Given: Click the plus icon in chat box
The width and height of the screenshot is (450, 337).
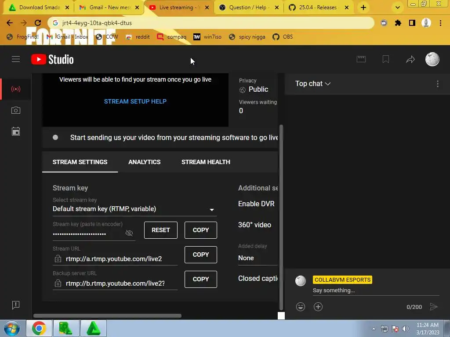Looking at the screenshot, I should pos(318,307).
